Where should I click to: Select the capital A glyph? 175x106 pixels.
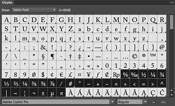[x=6, y=19]
